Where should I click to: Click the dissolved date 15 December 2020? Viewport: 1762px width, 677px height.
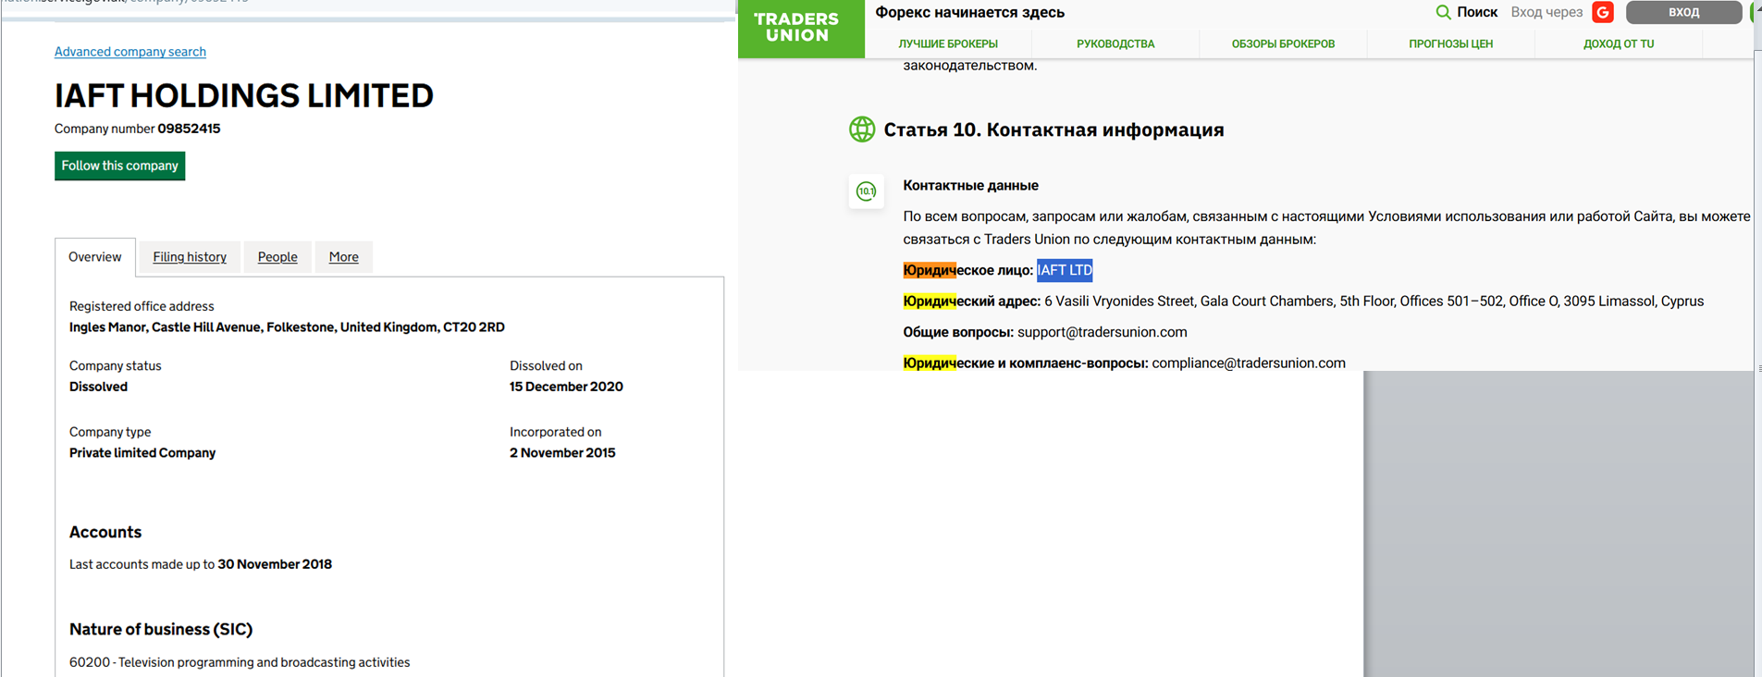[x=566, y=387]
